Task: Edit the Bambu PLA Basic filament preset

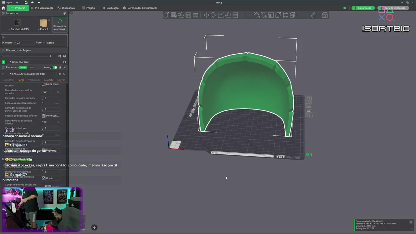Action: [x=64, y=62]
